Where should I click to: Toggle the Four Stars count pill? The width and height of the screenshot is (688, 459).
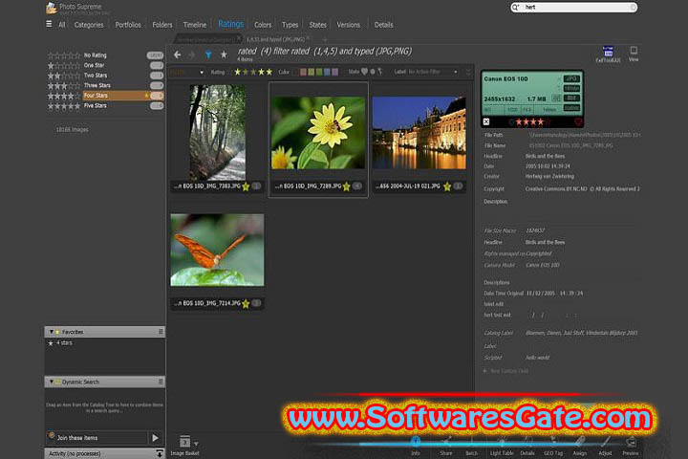(x=157, y=96)
